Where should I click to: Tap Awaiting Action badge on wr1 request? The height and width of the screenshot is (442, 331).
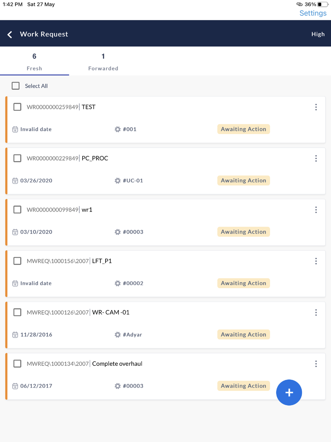coord(243,232)
